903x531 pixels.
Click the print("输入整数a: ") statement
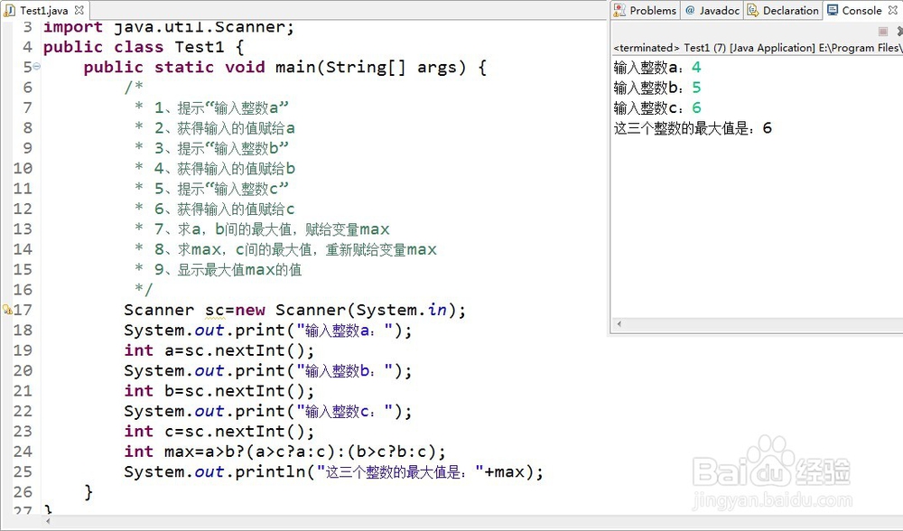(x=268, y=331)
